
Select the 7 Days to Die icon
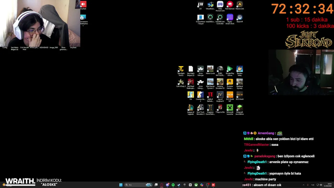[x=220, y=109]
